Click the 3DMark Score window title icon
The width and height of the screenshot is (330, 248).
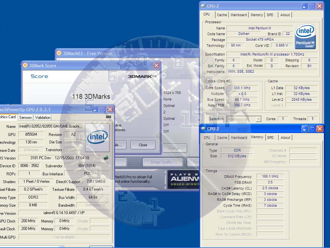tap(25, 65)
